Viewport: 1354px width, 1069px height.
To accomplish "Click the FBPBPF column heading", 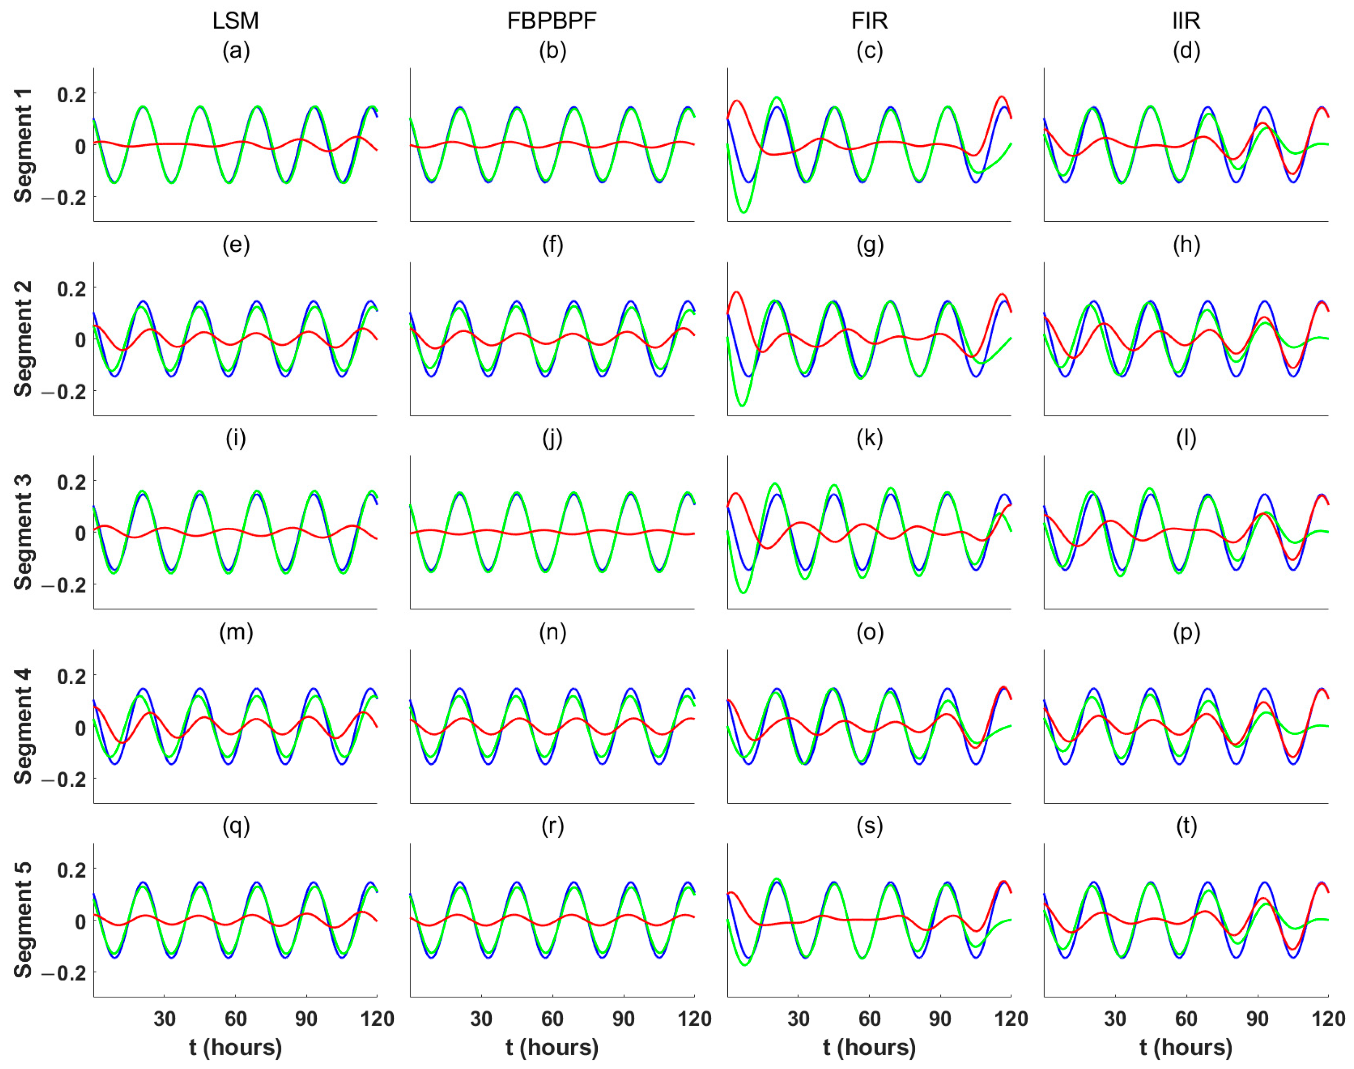I will pos(551,21).
